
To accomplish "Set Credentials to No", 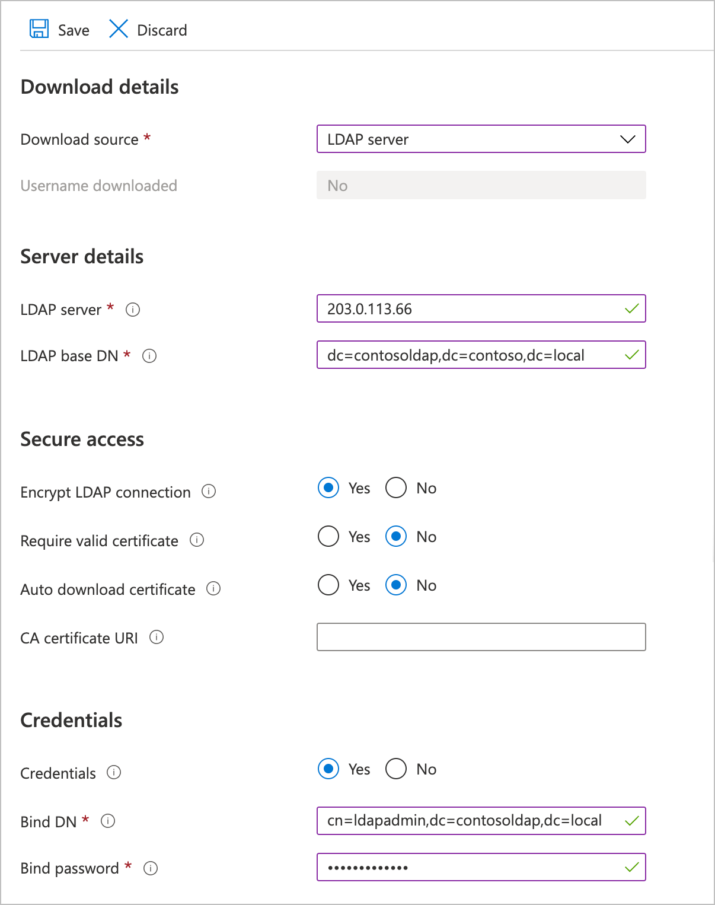I will [x=395, y=769].
